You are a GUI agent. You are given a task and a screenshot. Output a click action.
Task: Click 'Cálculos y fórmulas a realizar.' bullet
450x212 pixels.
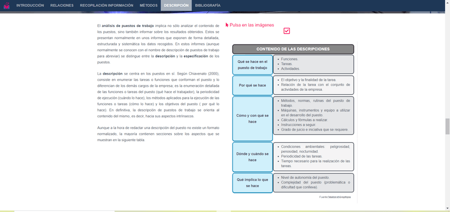click(304, 120)
